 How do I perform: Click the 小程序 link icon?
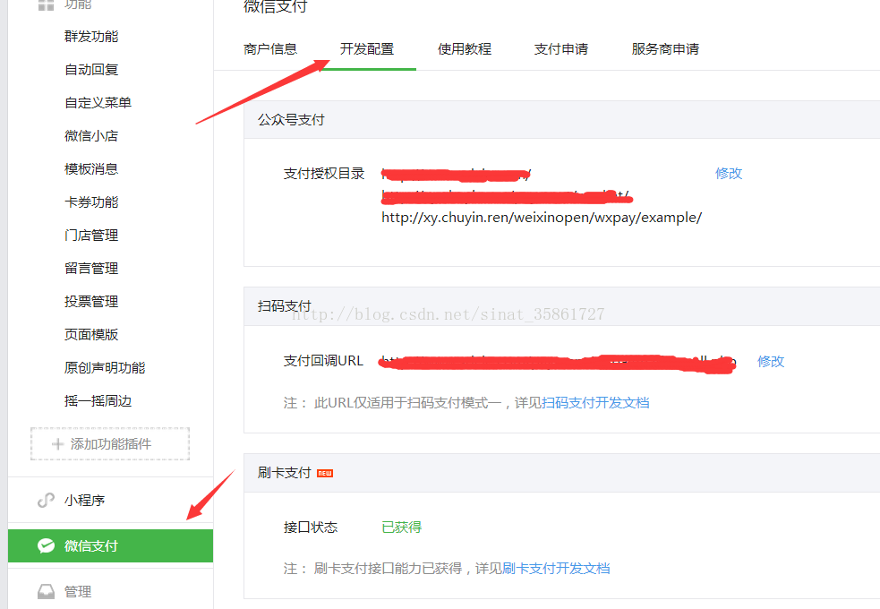[x=46, y=500]
